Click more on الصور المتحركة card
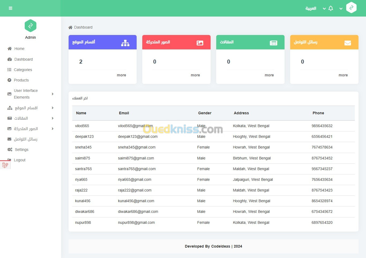The height and width of the screenshot is (258, 366). [x=195, y=75]
